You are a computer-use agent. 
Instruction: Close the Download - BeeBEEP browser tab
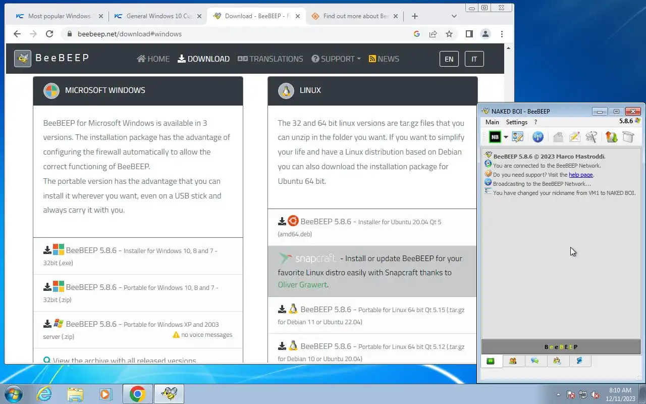coord(298,16)
